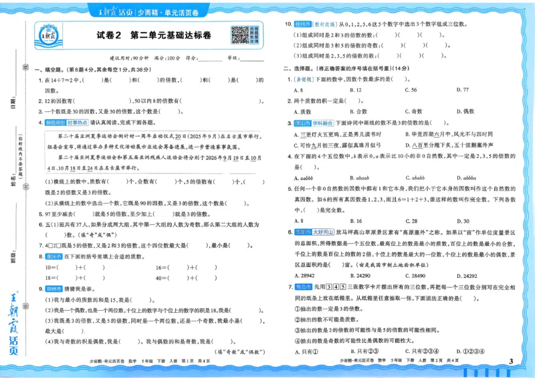Click the 大好河山 tag
This screenshot has width=535, height=379.
(323, 232)
